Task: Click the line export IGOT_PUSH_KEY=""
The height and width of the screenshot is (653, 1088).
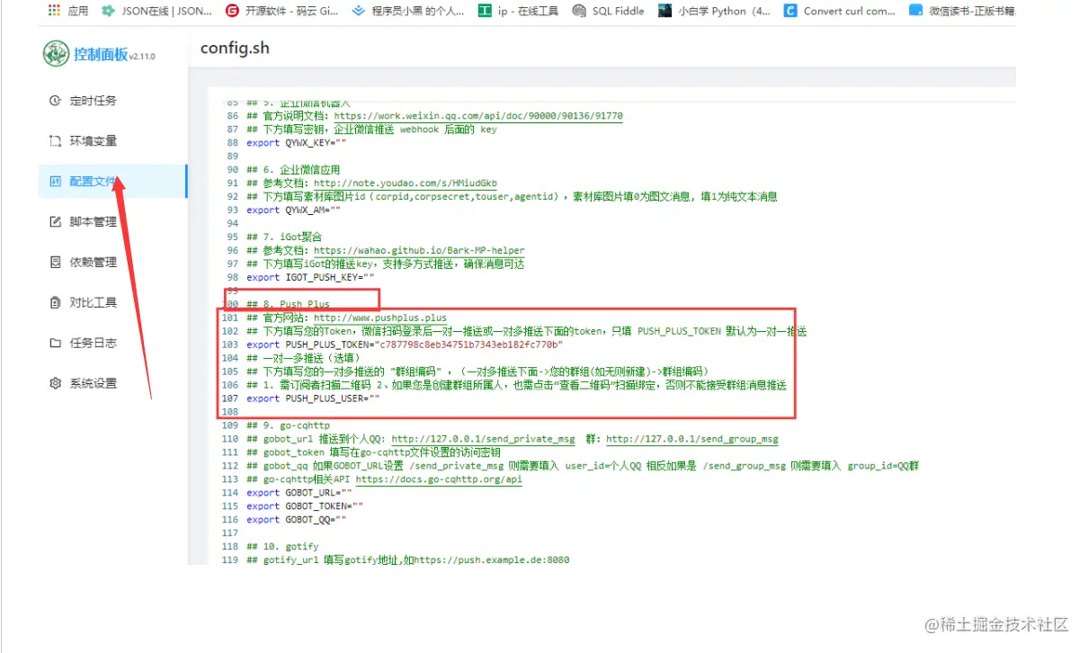Action: (x=310, y=278)
